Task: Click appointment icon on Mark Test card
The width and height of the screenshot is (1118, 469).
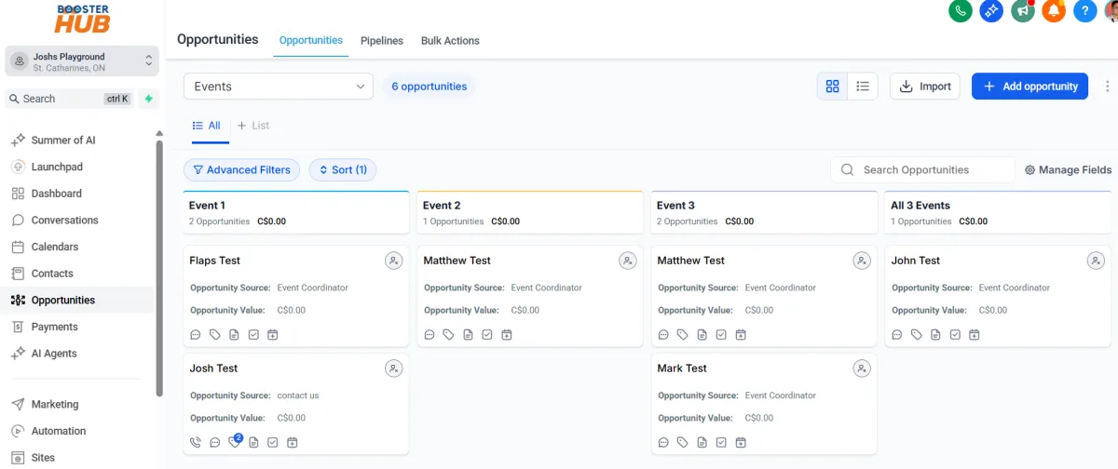Action: click(741, 443)
